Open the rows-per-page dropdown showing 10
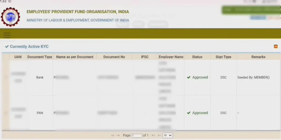 pyautogui.click(x=168, y=135)
